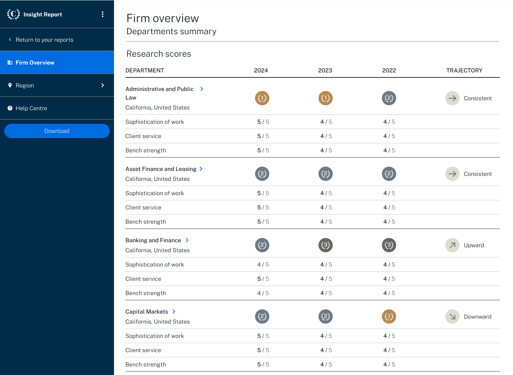Return to your reports link
This screenshot has height=375, width=513.
tap(44, 40)
